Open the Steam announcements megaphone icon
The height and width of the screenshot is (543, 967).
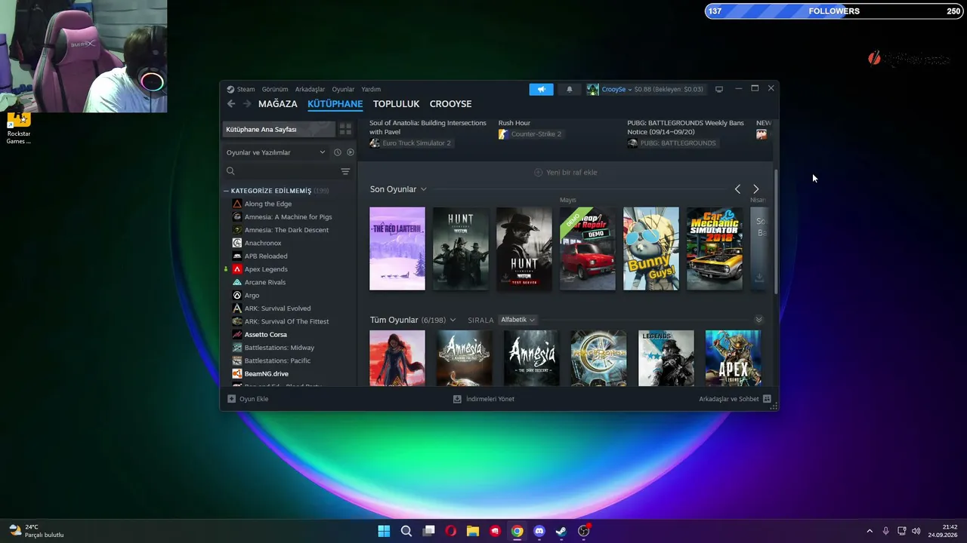click(x=541, y=89)
